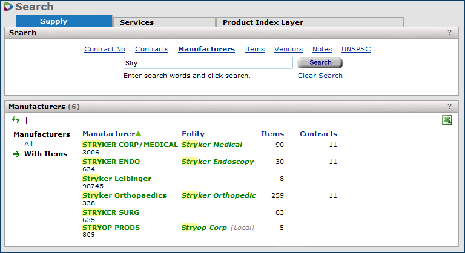Click the Clear Search link
465x253 pixels.
pos(320,76)
